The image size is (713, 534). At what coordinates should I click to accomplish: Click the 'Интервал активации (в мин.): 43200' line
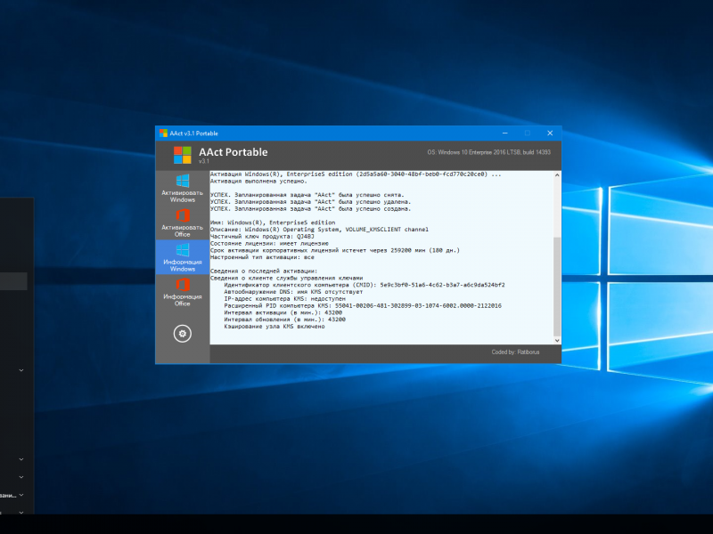click(283, 313)
